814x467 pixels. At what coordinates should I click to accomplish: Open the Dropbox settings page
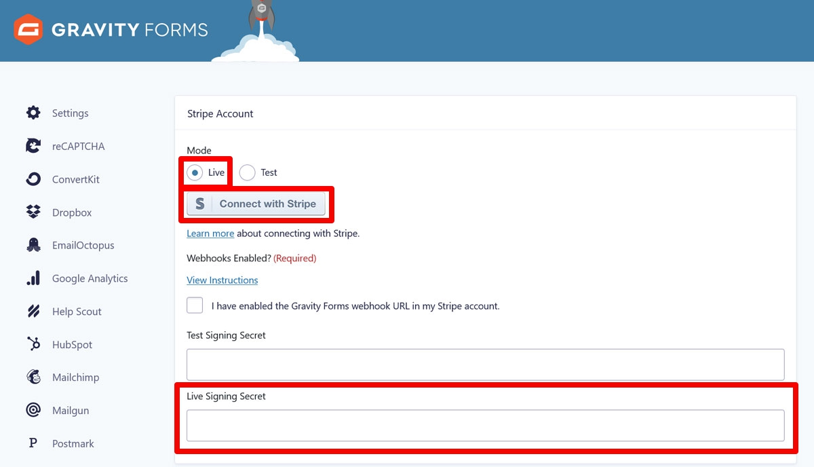pyautogui.click(x=72, y=212)
